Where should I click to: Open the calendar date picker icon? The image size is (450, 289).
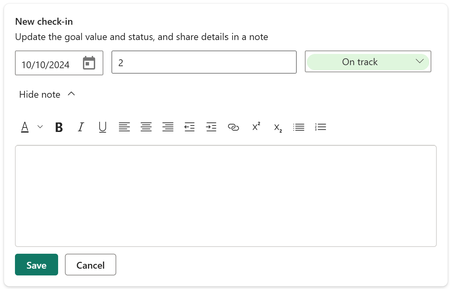[x=89, y=63]
